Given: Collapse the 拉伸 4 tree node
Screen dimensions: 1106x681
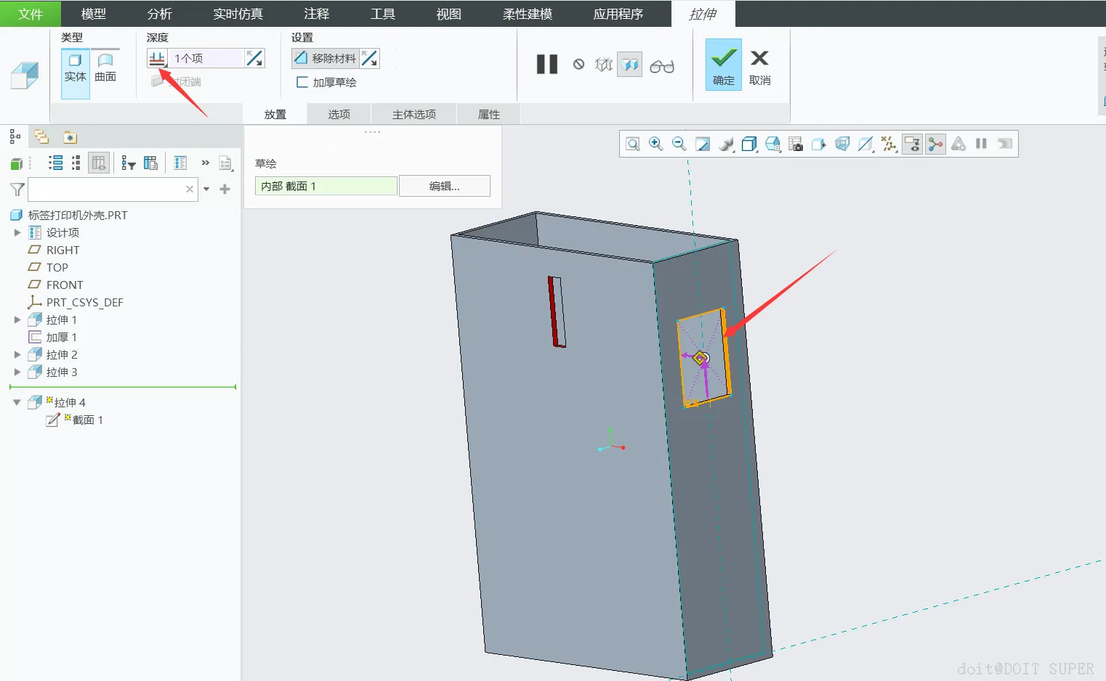Looking at the screenshot, I should (x=17, y=402).
